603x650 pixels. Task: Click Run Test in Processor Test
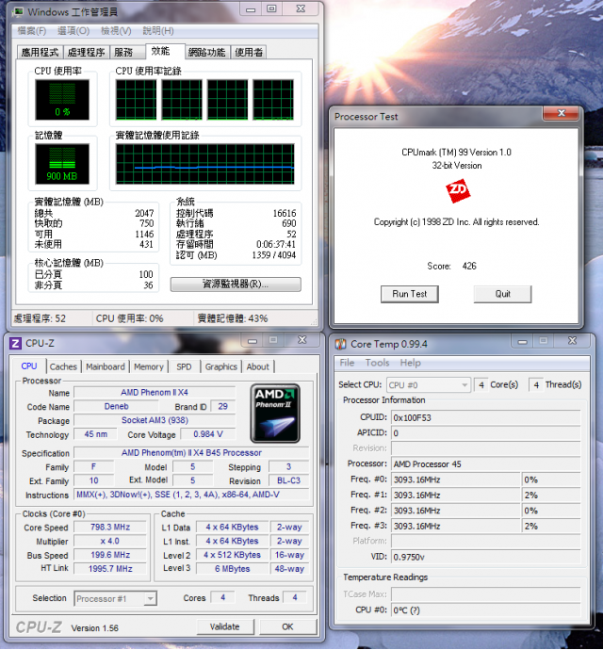[x=410, y=294]
